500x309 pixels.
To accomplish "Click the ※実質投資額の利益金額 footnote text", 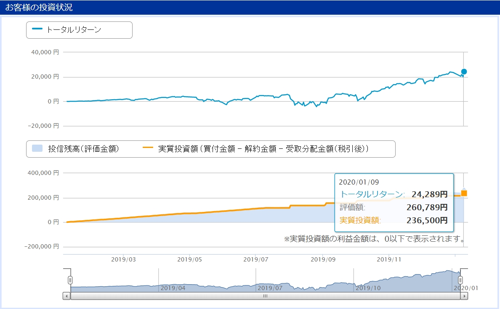I will tap(374, 239).
